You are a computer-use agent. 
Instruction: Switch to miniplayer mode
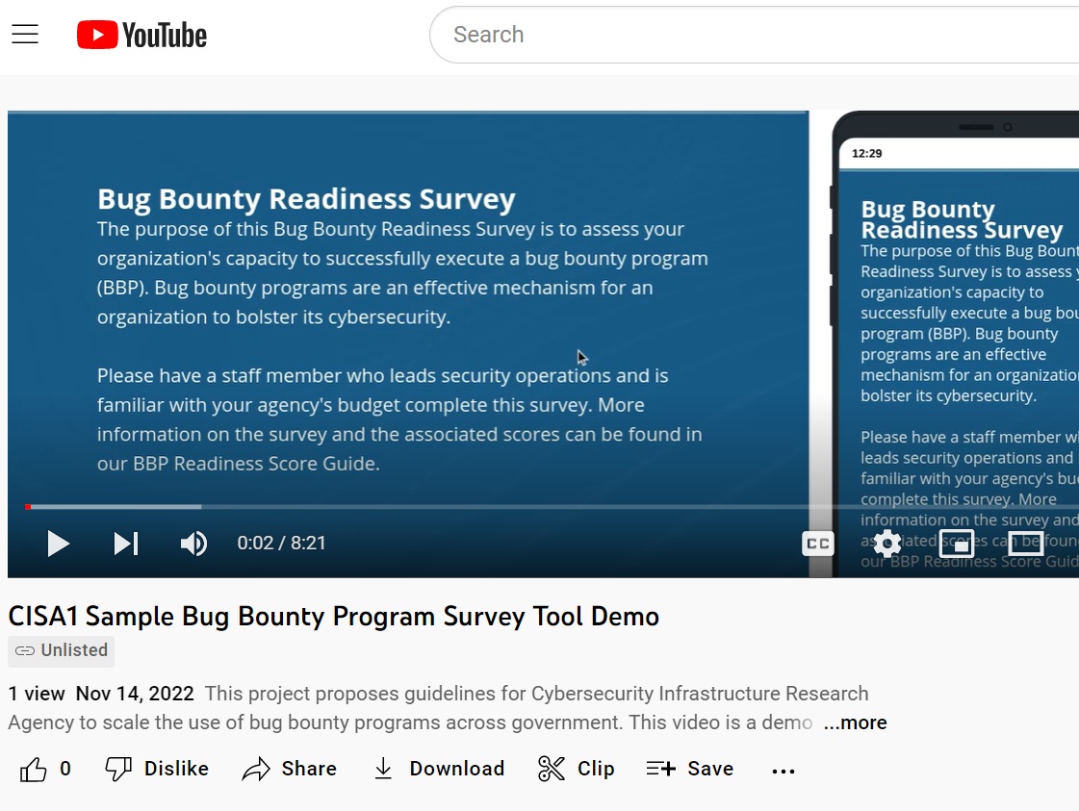click(957, 544)
